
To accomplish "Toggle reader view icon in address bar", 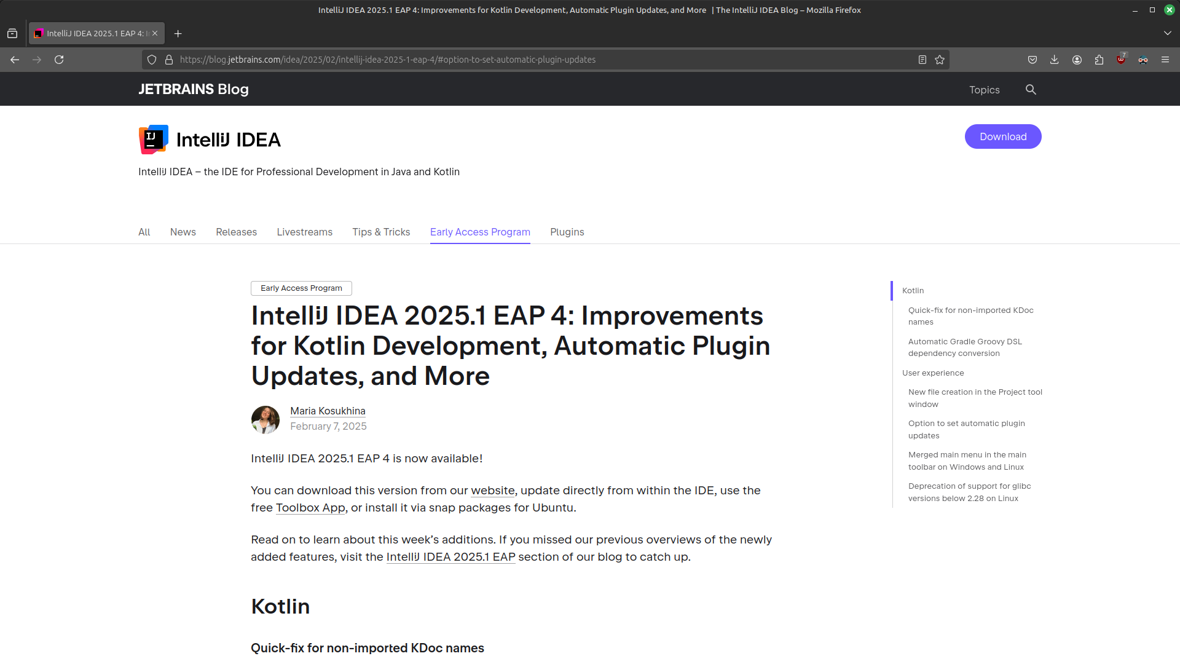I will click(x=922, y=60).
